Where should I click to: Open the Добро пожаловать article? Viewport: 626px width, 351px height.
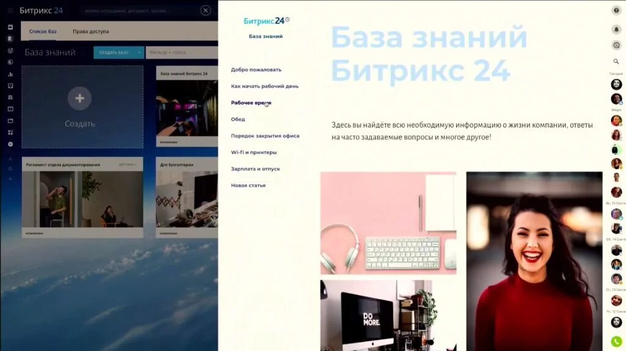(x=256, y=70)
